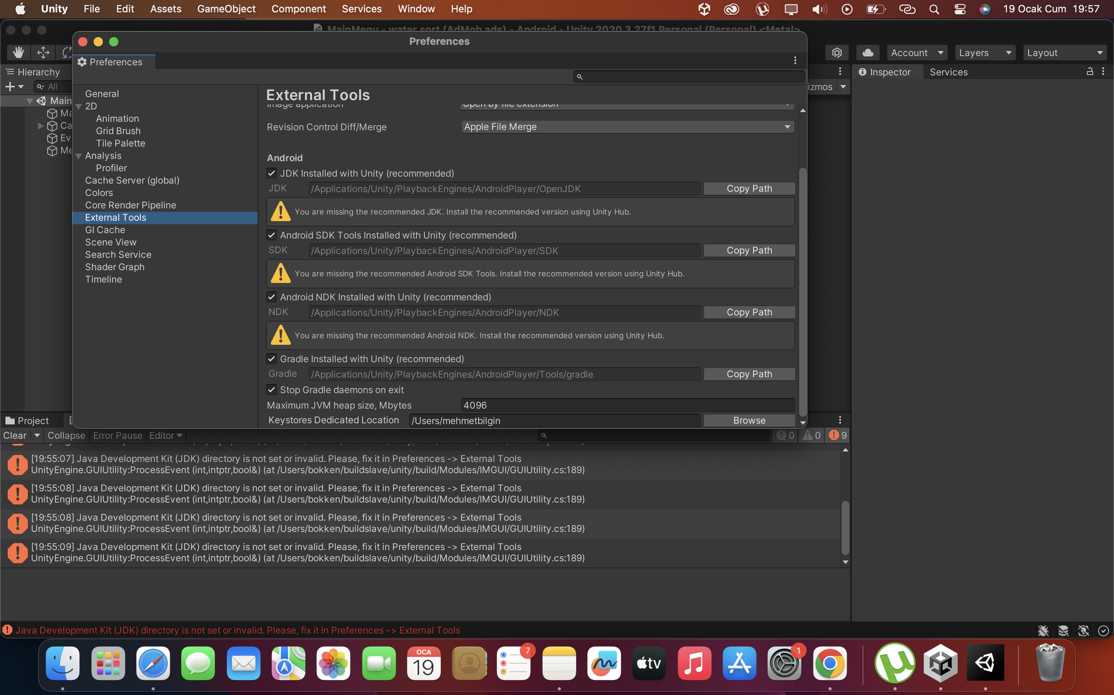Toggle console warning count filter
Screen dimensions: 1114x695
pos(812,435)
